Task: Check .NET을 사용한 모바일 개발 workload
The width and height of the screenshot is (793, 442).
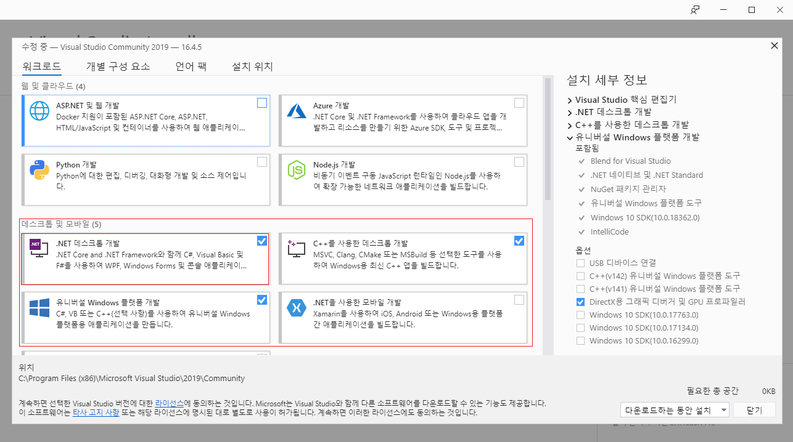Action: click(519, 300)
